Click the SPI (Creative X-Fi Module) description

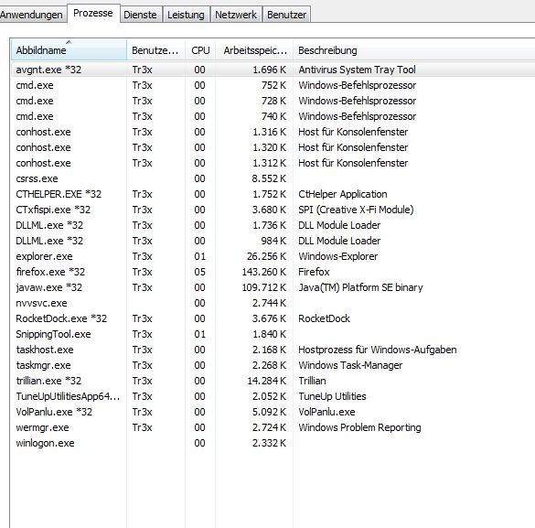pyautogui.click(x=356, y=210)
